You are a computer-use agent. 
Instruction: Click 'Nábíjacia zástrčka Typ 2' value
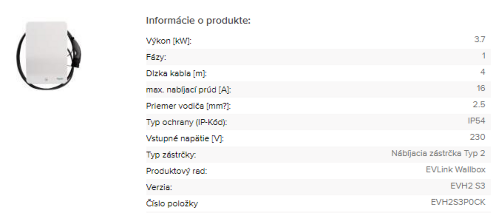pos(438,153)
